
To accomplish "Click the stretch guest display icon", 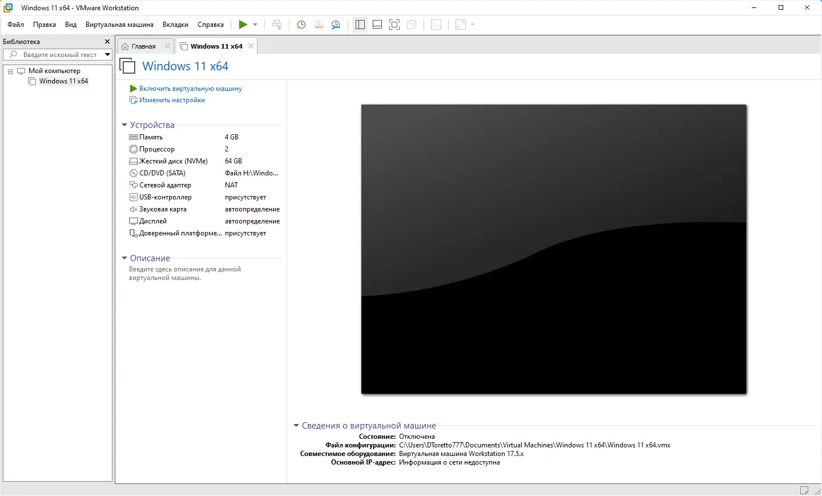I will point(461,25).
